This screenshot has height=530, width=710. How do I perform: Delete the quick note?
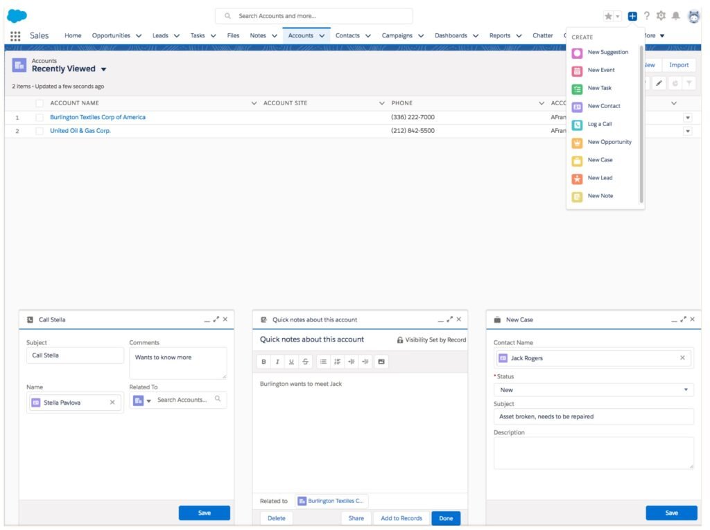(x=276, y=518)
